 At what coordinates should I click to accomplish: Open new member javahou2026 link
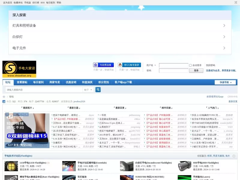point(79,101)
